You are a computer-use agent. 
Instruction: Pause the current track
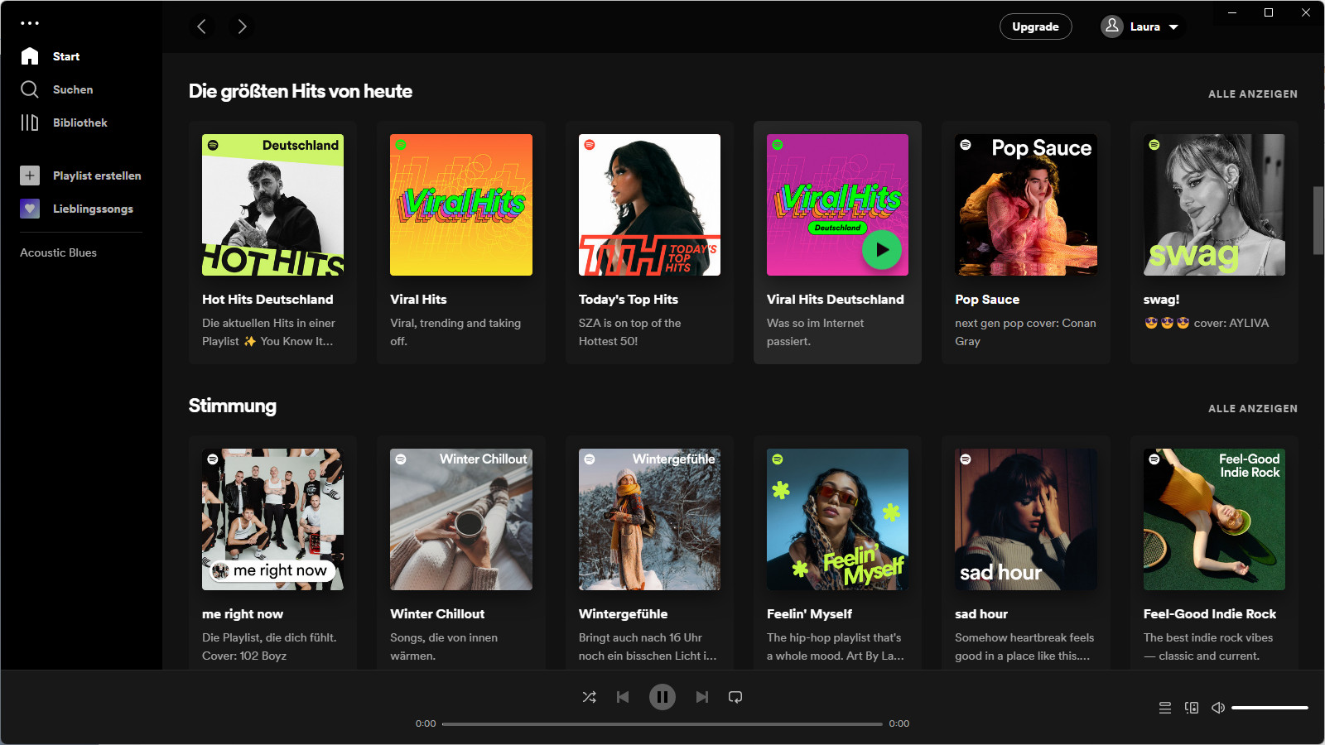[662, 696]
